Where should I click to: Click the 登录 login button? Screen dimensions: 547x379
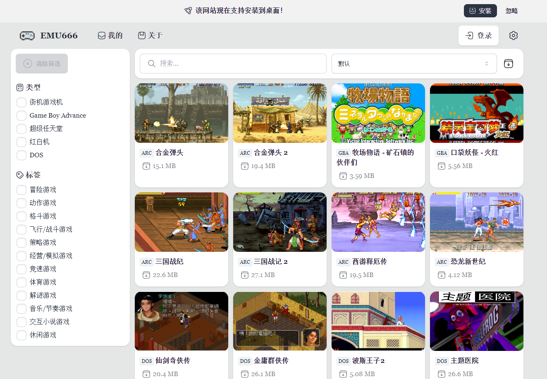pyautogui.click(x=478, y=36)
